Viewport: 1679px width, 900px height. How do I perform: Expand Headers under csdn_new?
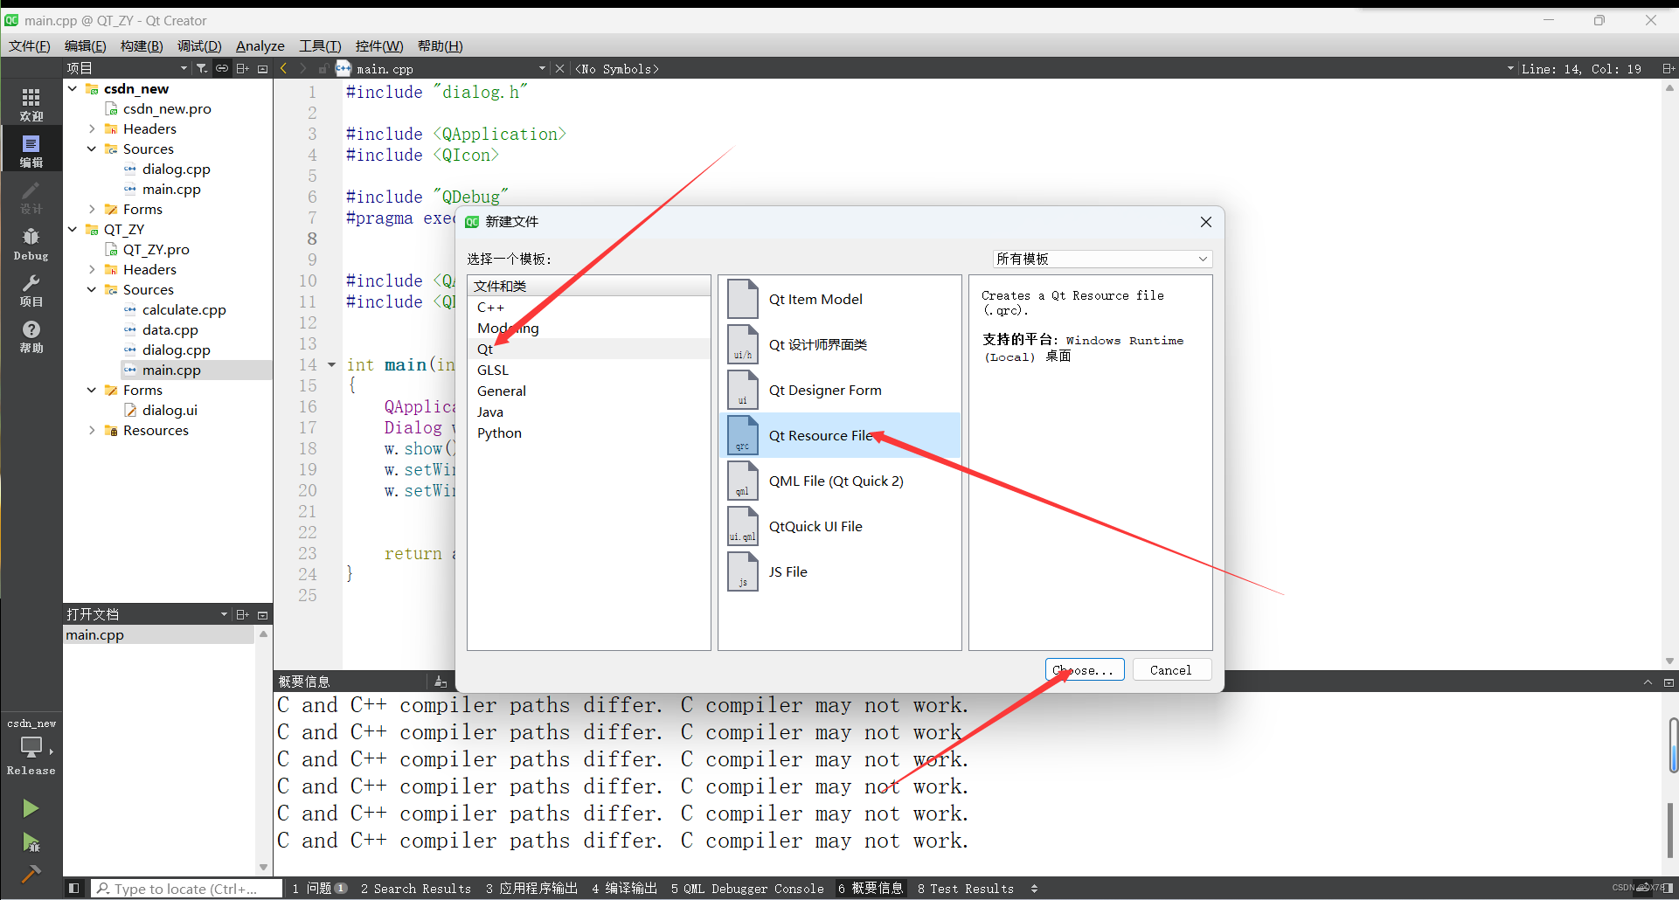tap(92, 128)
